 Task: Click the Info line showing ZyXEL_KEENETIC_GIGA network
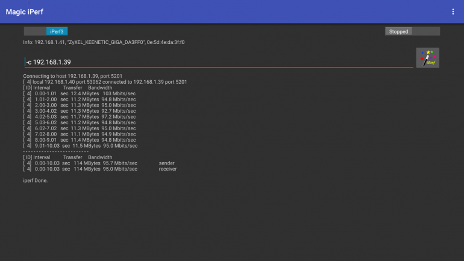104,43
